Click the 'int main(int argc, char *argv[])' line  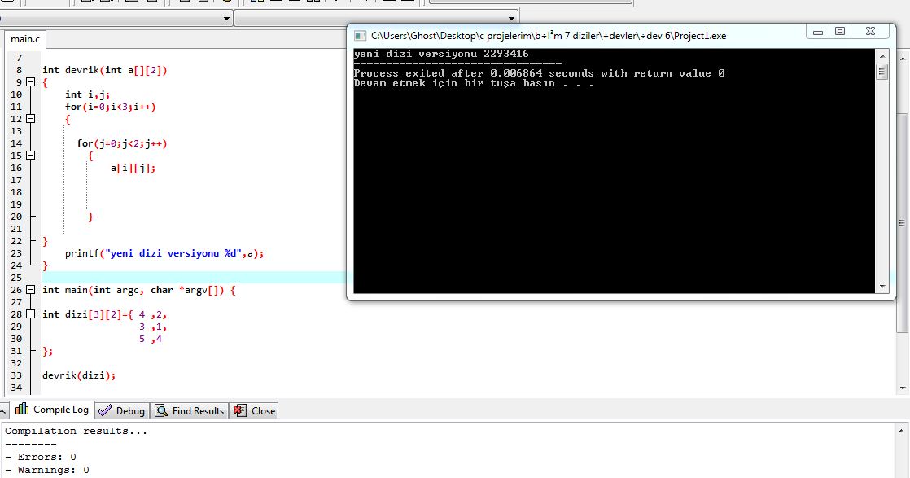138,290
